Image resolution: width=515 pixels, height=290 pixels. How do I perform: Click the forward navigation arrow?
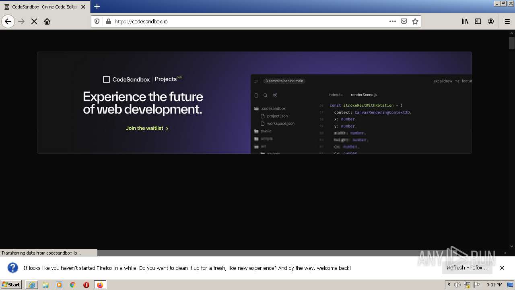[x=22, y=21]
